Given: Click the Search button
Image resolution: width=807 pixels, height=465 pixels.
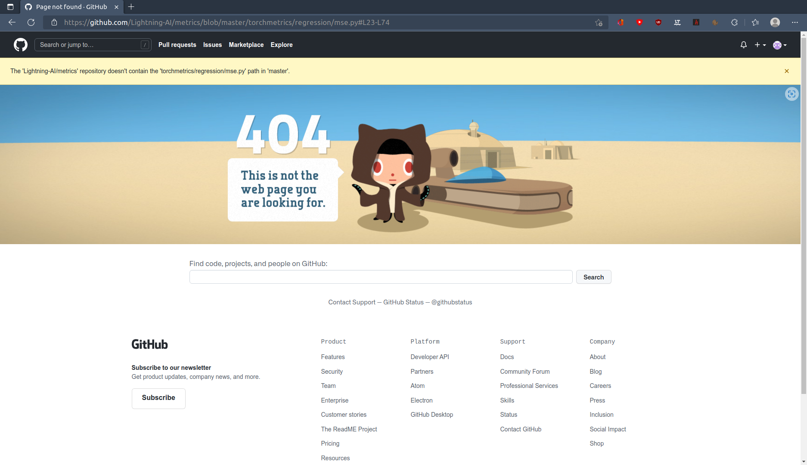Looking at the screenshot, I should 594,277.
